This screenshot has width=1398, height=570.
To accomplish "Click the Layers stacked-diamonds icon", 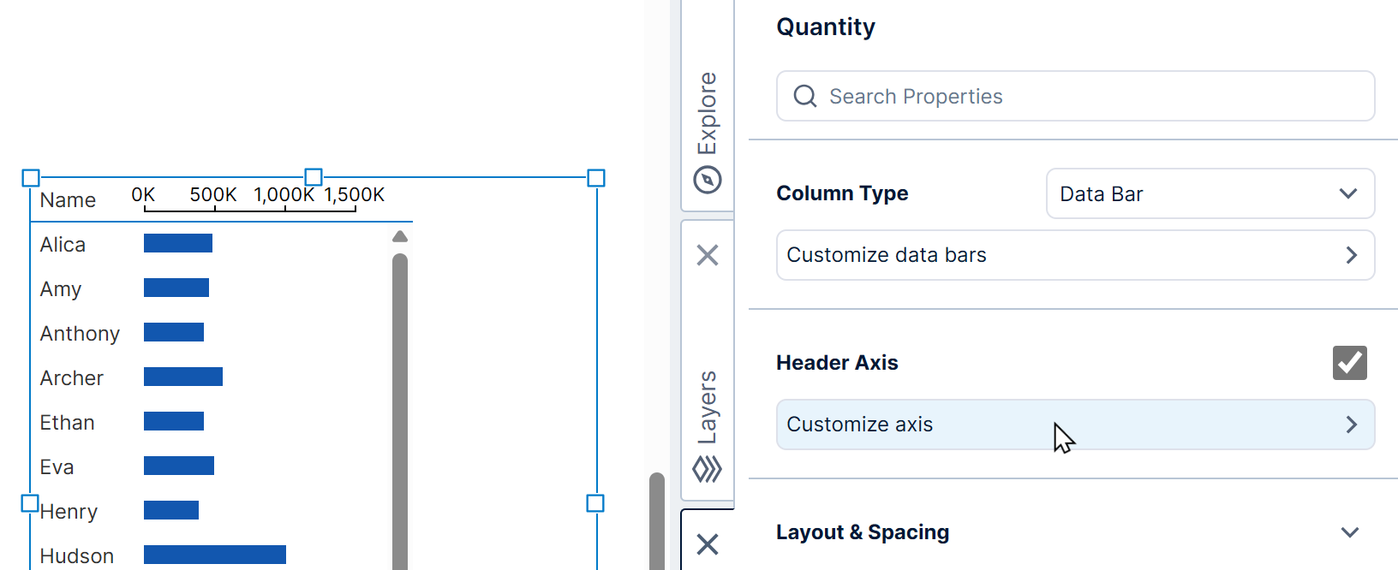I will click(x=708, y=469).
